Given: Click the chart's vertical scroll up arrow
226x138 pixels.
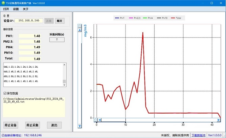Looking at the screenshot, I should pos(80,30).
